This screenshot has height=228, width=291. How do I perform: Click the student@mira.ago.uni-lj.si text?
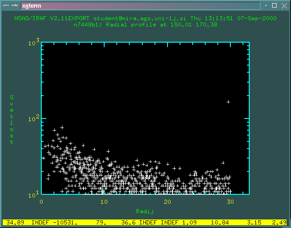click(140, 18)
